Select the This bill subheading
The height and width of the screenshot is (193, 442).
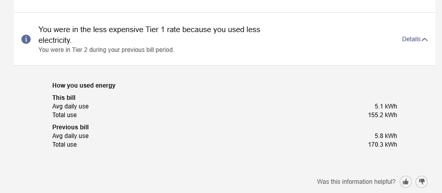click(x=64, y=98)
